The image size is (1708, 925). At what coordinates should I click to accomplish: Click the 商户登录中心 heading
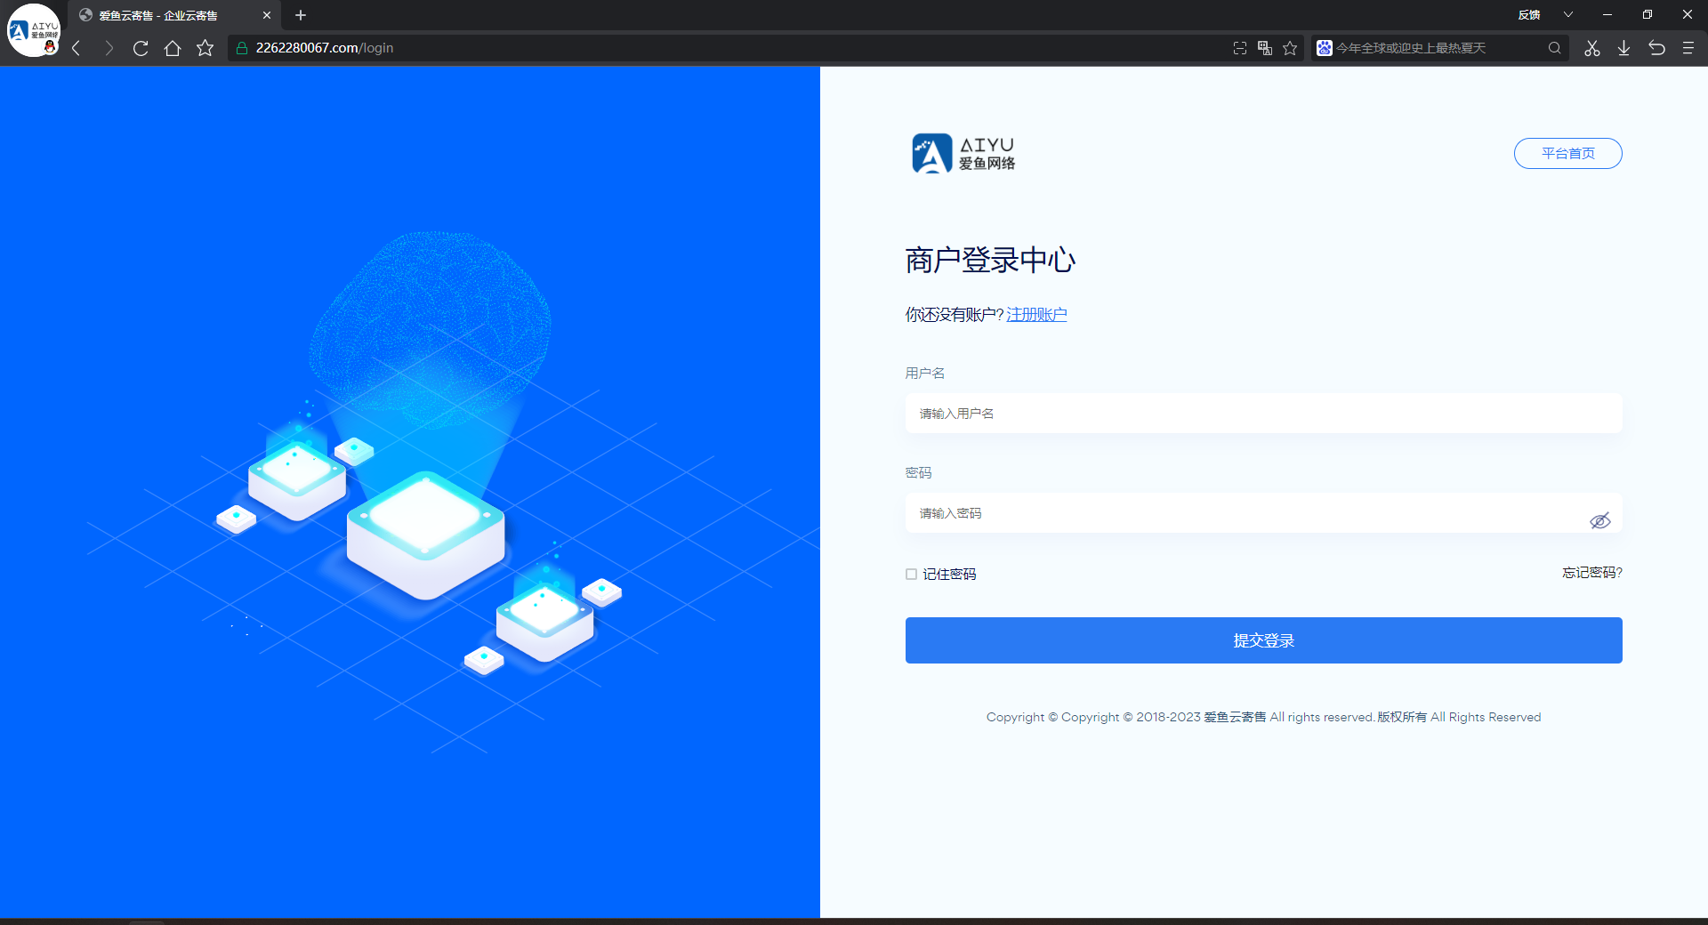click(x=990, y=260)
